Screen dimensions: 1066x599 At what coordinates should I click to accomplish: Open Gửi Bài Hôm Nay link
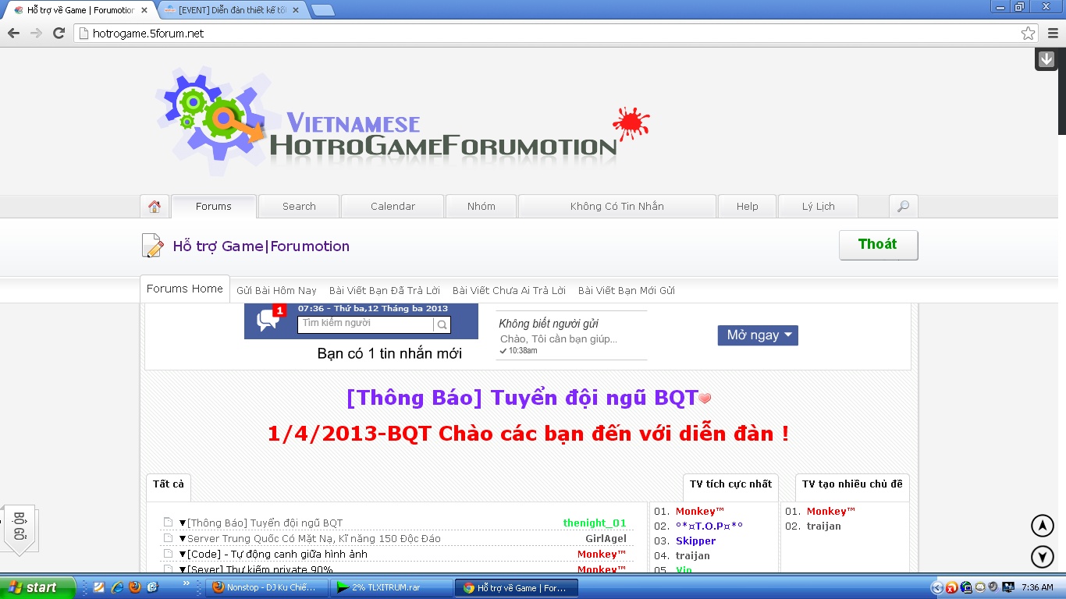point(276,290)
